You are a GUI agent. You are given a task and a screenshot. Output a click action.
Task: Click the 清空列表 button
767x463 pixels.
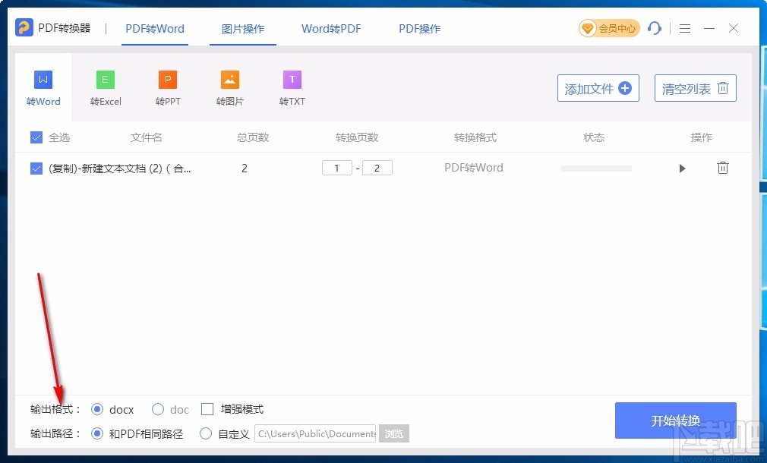695,87
